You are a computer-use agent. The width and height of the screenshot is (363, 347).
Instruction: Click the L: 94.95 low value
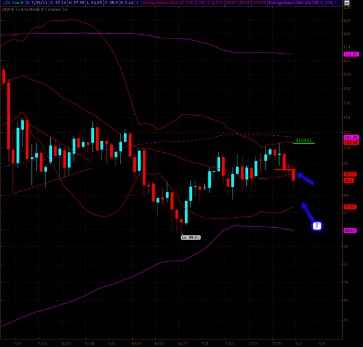tap(94, 3)
